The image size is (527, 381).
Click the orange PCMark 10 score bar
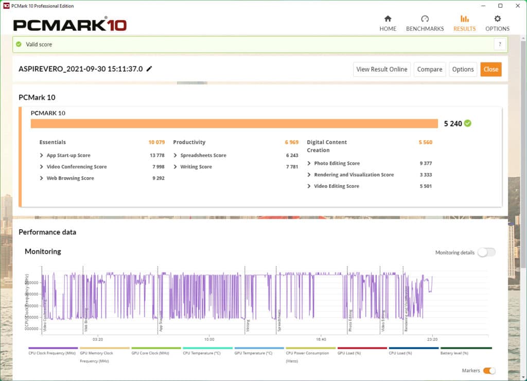(x=234, y=124)
